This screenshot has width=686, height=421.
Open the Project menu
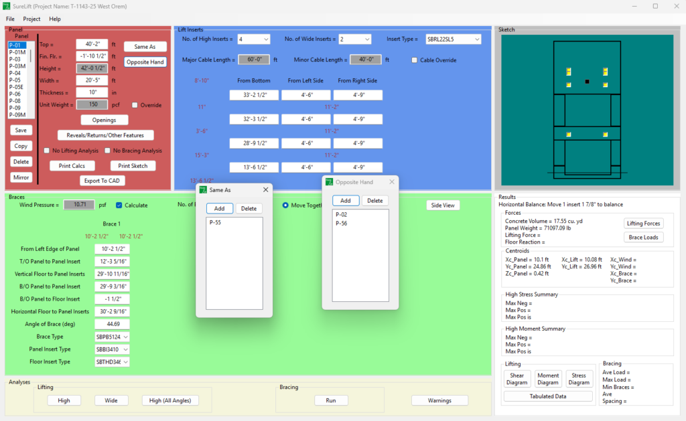pos(31,19)
